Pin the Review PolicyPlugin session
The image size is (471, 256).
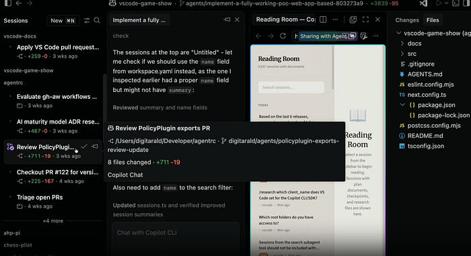click(x=95, y=146)
